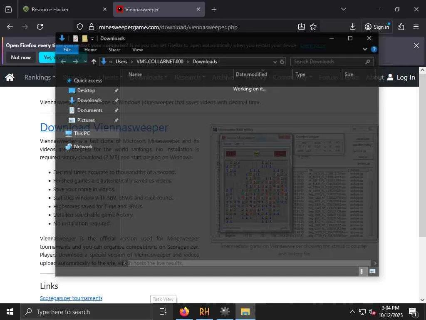Select Users in the breadcrumb path
Screen dimensions: 426x320
point(121,62)
